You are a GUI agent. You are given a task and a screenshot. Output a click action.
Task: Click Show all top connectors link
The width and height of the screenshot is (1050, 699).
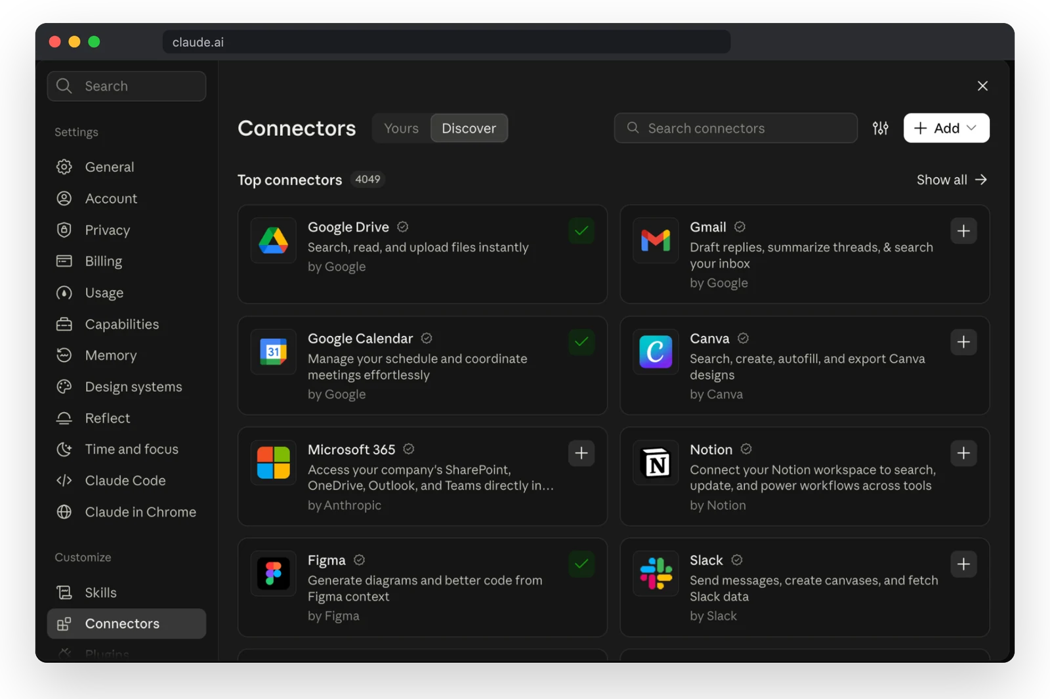point(952,180)
